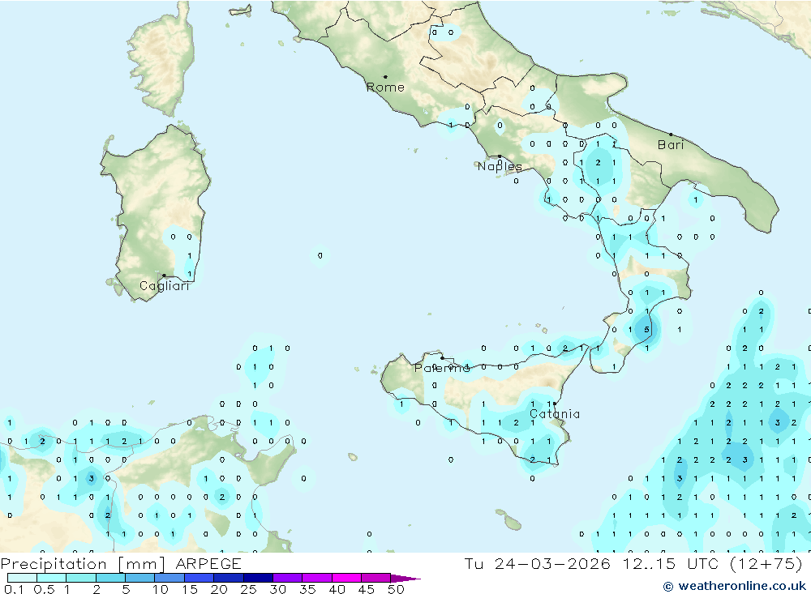
Task: Click the Naples city label
Action: (x=500, y=166)
